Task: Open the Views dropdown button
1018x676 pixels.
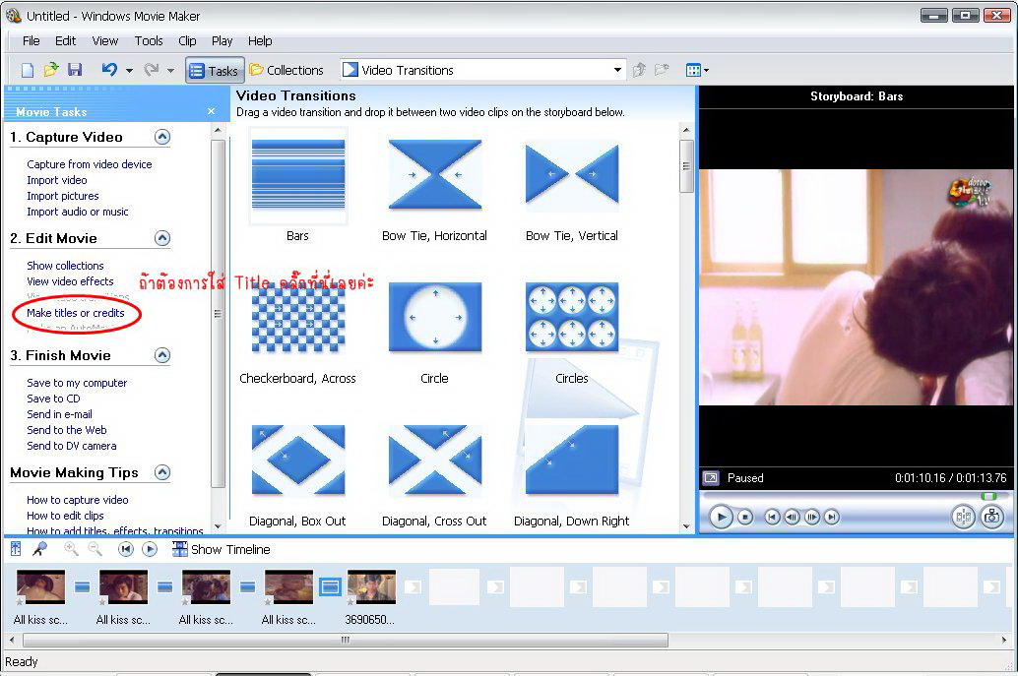Action: click(697, 70)
